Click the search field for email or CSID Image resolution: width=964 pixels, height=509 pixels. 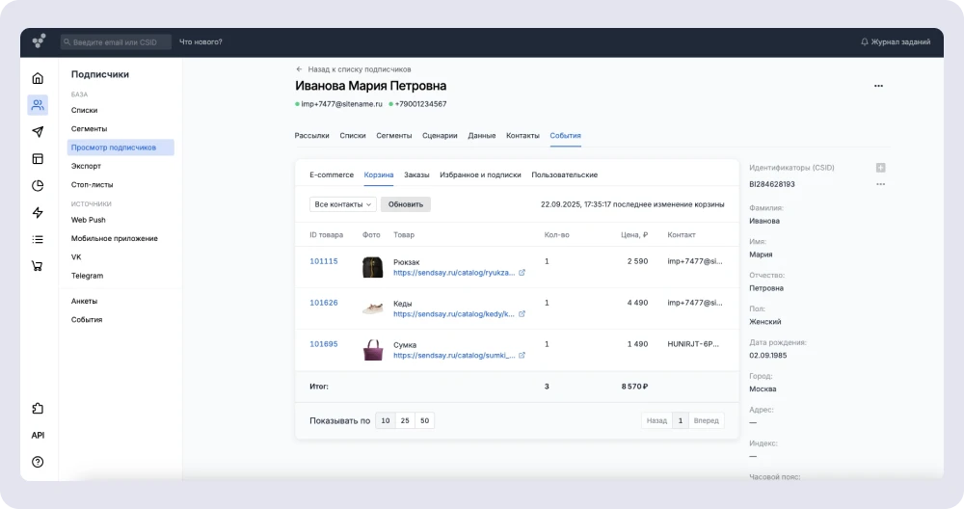116,41
